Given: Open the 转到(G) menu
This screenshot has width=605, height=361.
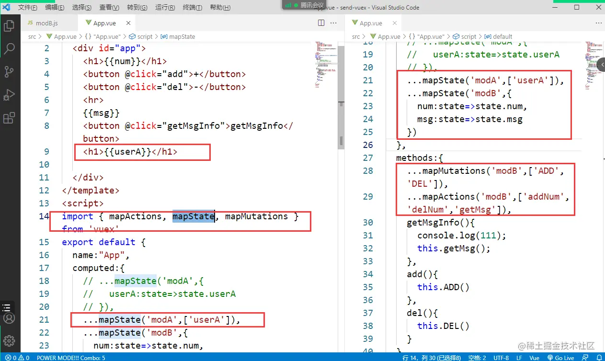Looking at the screenshot, I should tap(137, 8).
